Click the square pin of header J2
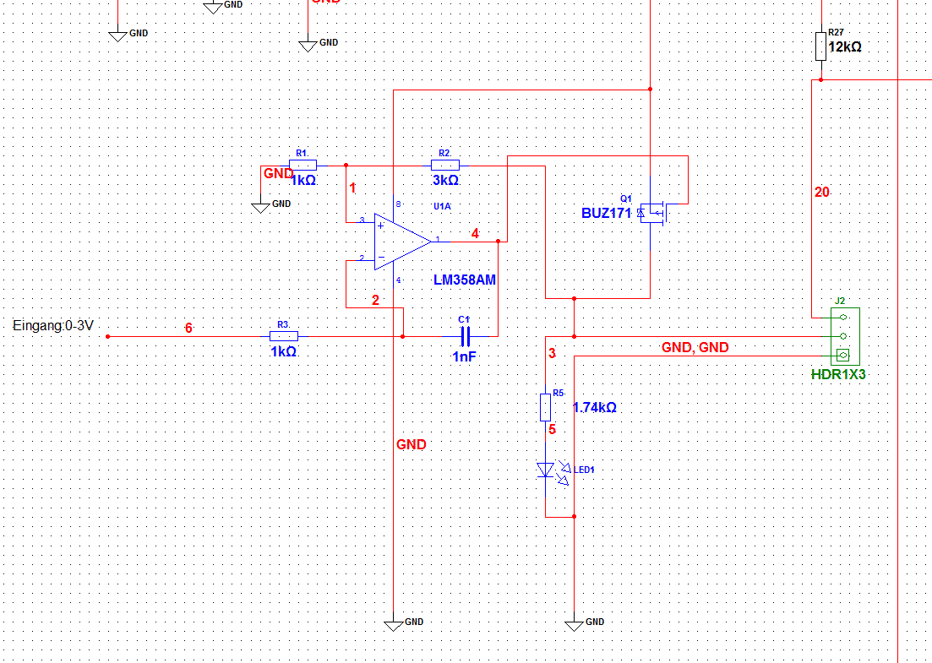Image resolution: width=932 pixels, height=663 pixels. pos(842,356)
